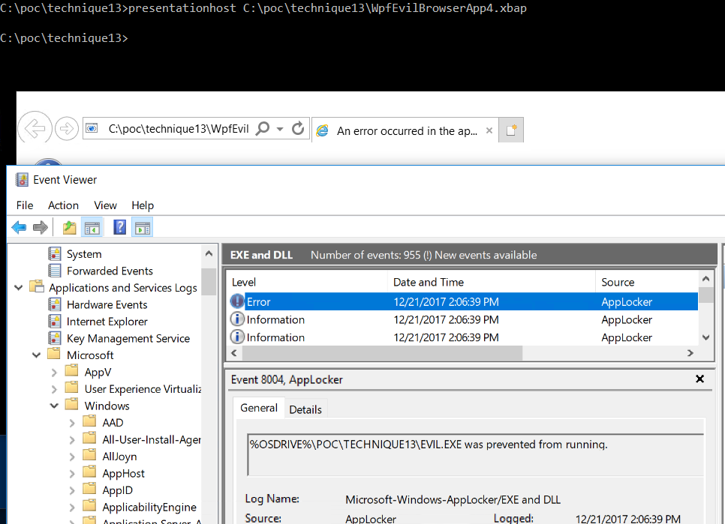This screenshot has width=725, height=524.
Task: Open the Action menu
Action: [x=63, y=205]
